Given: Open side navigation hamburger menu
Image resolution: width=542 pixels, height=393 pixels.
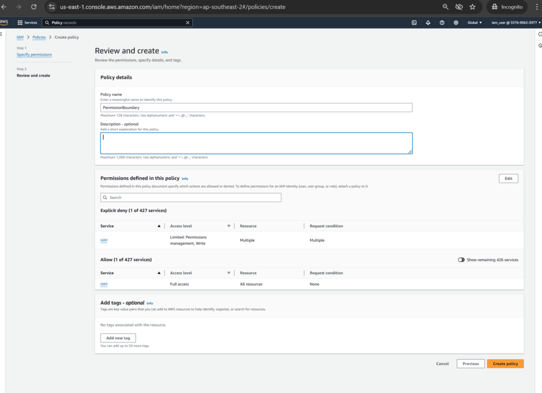Looking at the screenshot, I should (x=2, y=34).
